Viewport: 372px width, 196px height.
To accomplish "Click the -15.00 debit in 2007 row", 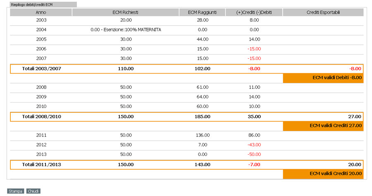I will click(x=254, y=58).
